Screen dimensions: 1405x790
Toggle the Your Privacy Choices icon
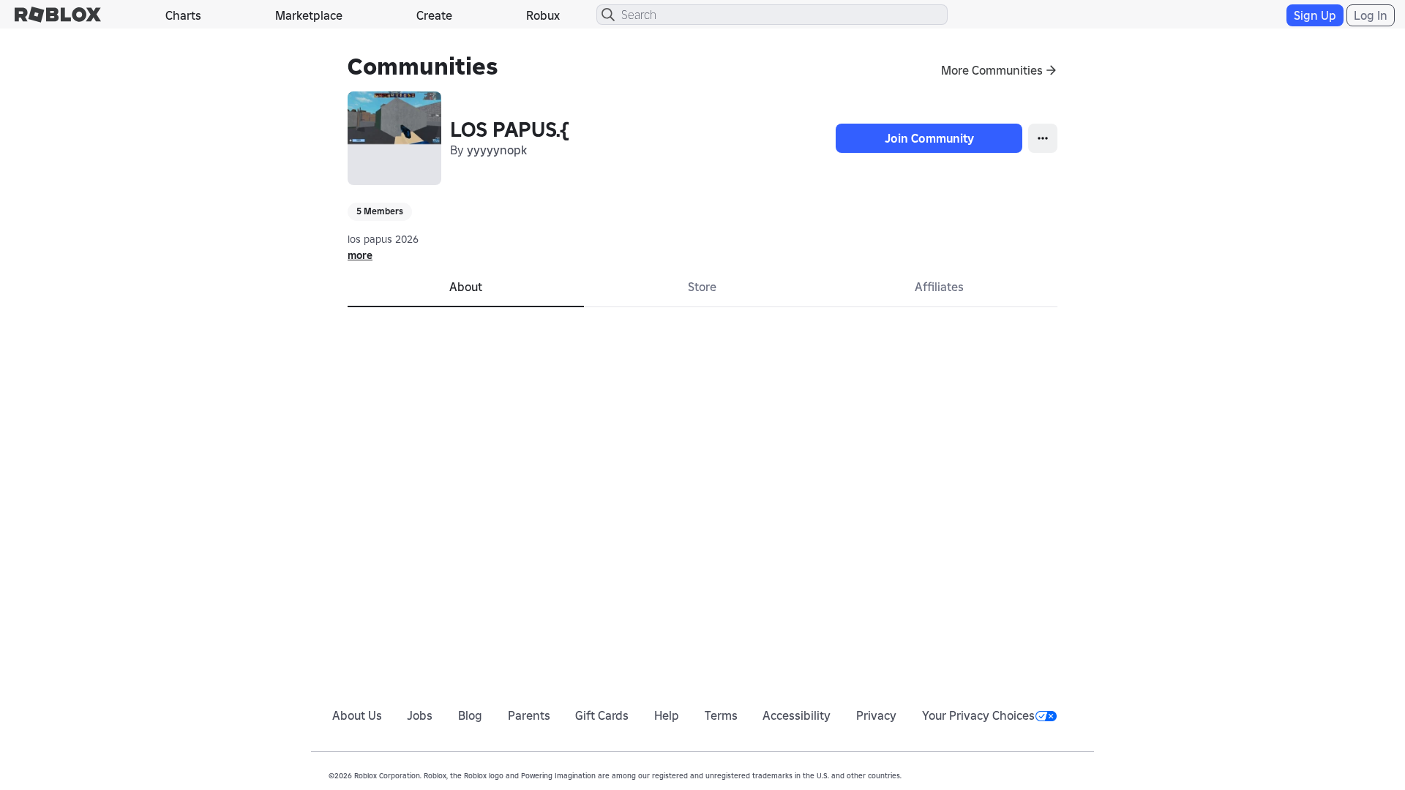1046,716
